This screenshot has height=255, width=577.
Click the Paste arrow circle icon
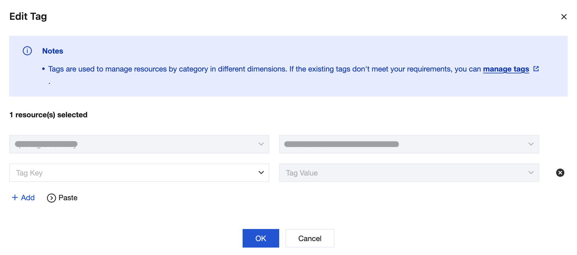[x=51, y=198]
